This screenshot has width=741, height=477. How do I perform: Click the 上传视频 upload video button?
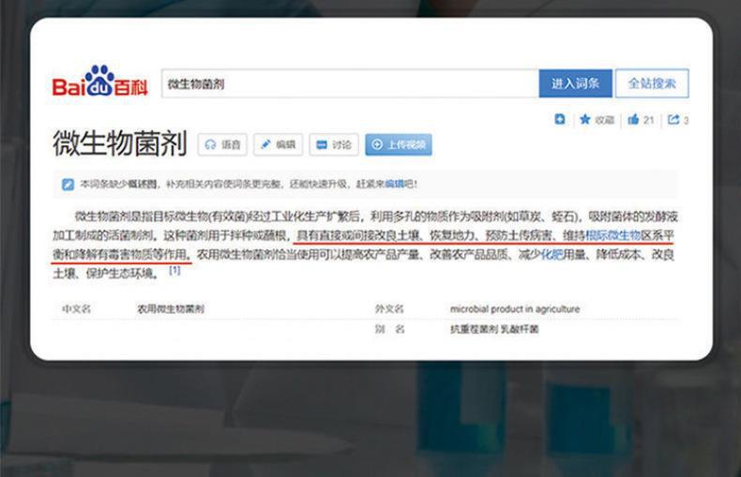pos(399,144)
